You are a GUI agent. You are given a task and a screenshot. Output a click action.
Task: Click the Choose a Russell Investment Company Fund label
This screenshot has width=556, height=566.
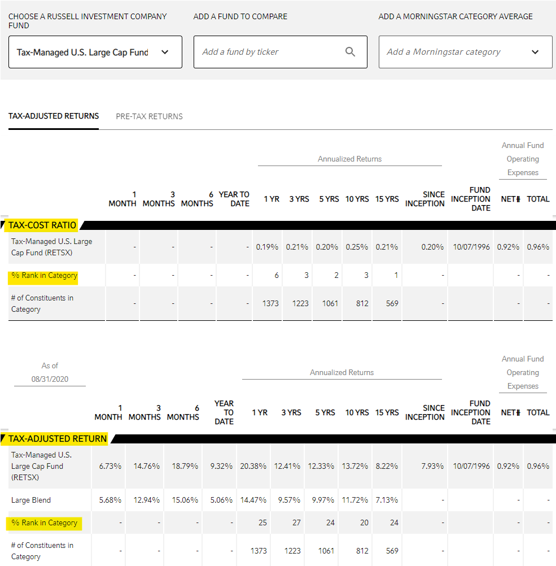(x=87, y=21)
